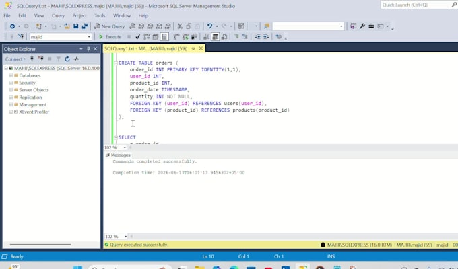Click the Decrease Indent icon
Image resolution: width=458 pixels, height=269 pixels.
257,37
